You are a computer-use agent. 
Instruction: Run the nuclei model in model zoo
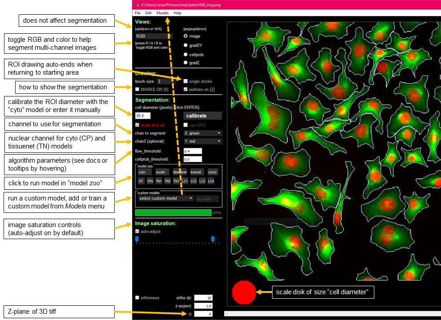(x=160, y=172)
